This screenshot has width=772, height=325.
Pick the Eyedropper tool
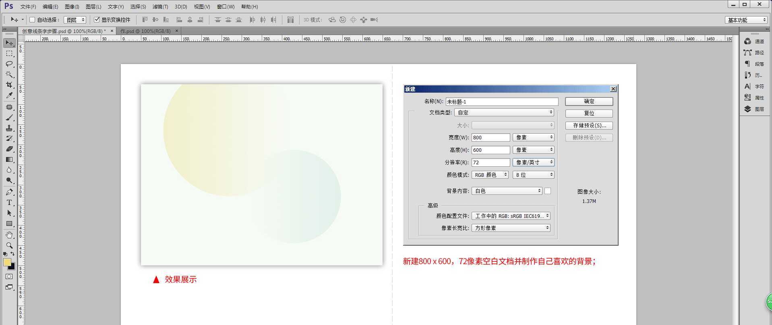pyautogui.click(x=9, y=95)
